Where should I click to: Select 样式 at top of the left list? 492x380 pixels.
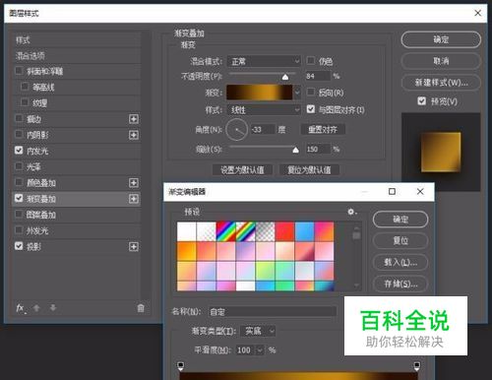click(x=23, y=40)
